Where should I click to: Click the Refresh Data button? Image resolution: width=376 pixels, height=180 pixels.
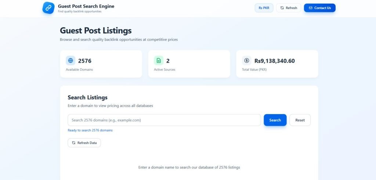click(84, 143)
